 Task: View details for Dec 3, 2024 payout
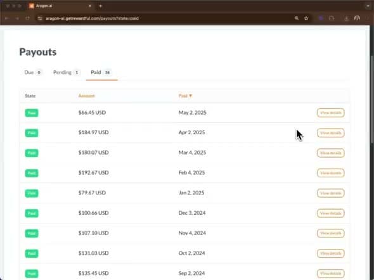pos(331,213)
